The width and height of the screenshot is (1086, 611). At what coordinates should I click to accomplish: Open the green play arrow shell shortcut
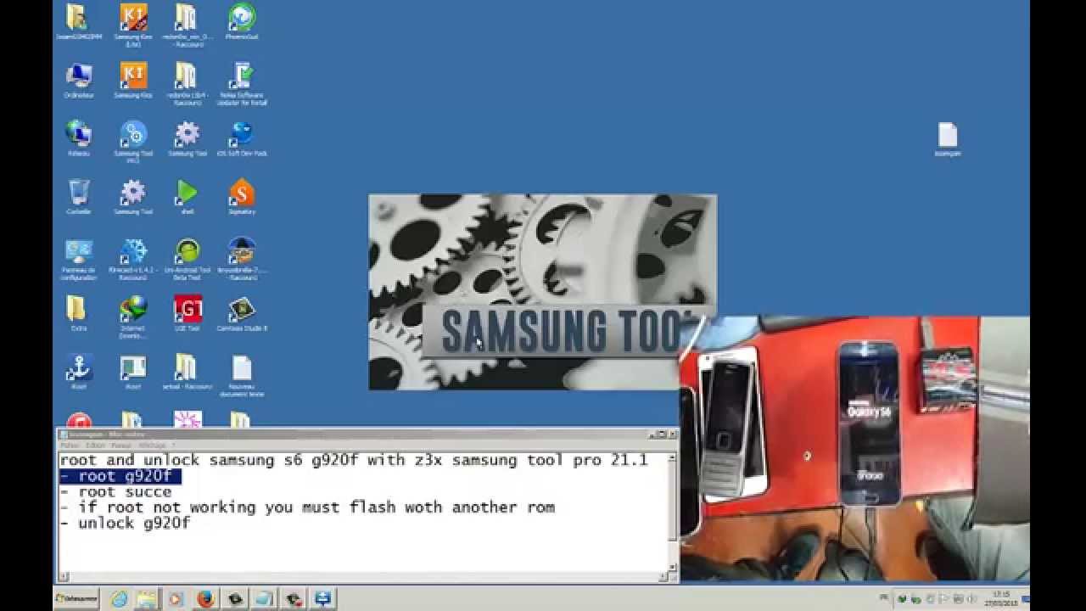pyautogui.click(x=188, y=196)
